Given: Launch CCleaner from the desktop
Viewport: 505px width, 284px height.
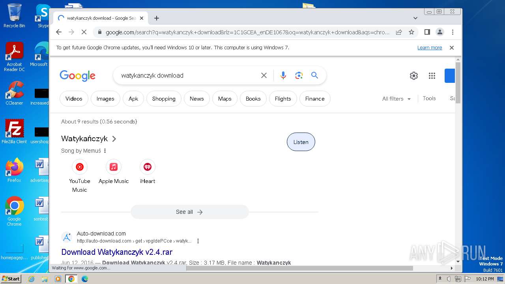Looking at the screenshot, I should [x=14, y=93].
